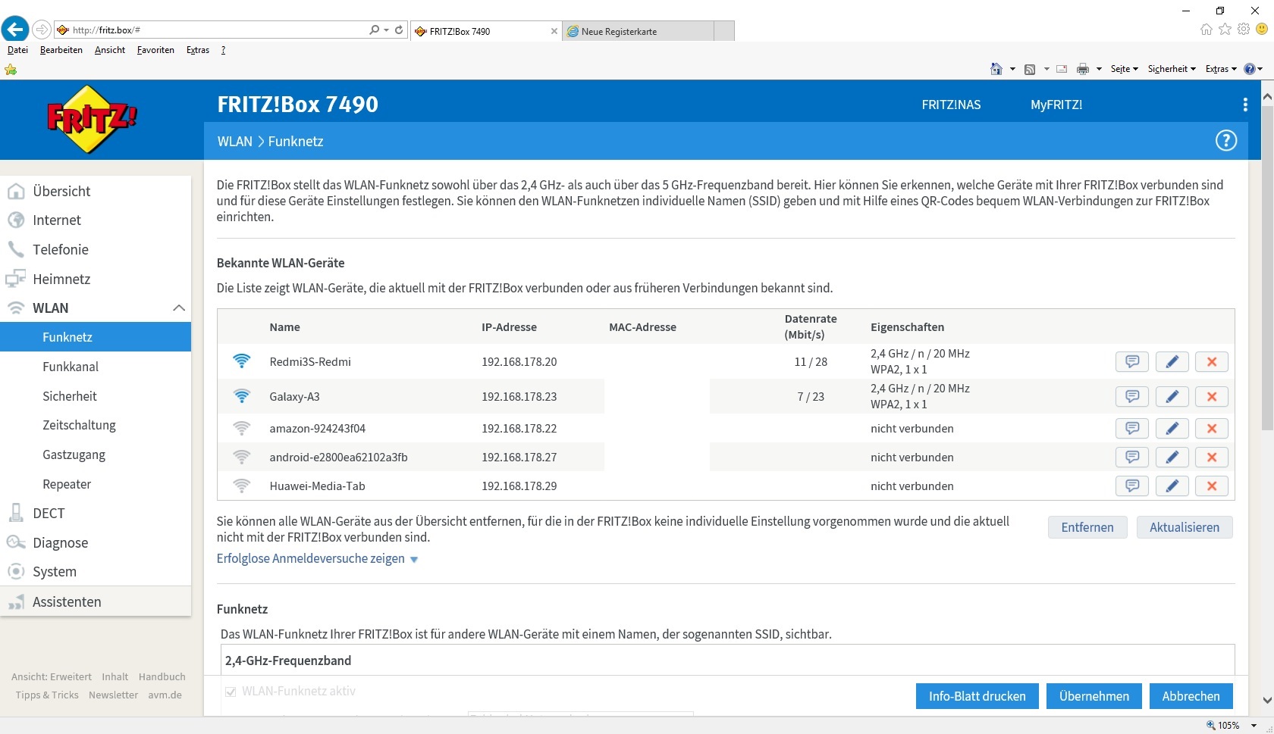Click the Abbrechen button

1191,696
